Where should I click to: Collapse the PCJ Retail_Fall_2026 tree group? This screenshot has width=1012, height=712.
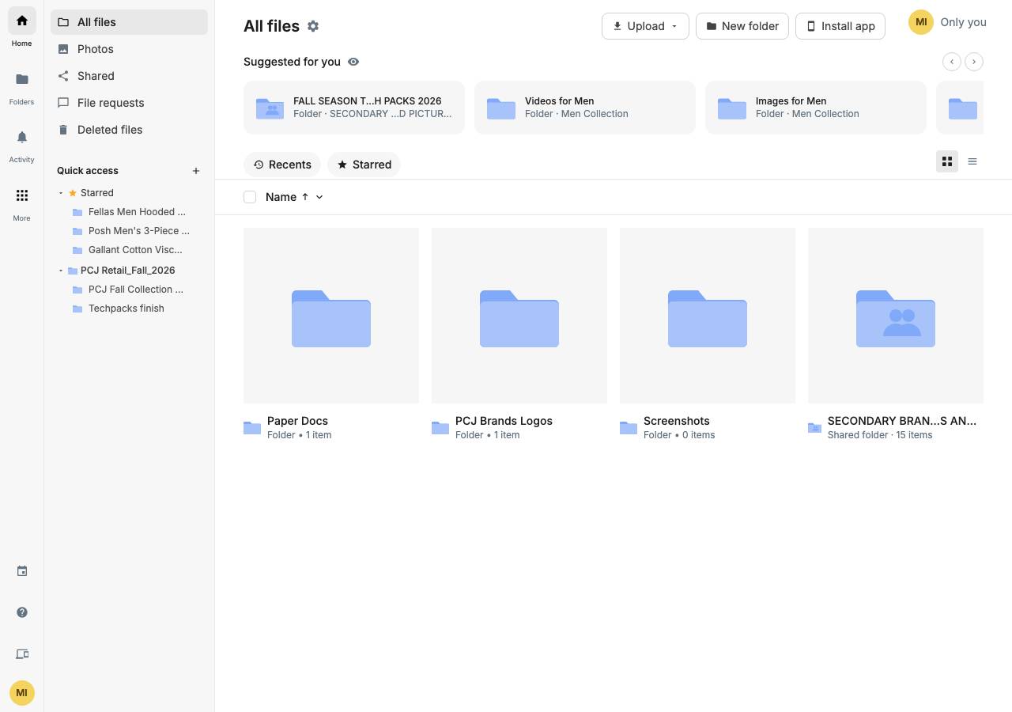click(x=61, y=271)
